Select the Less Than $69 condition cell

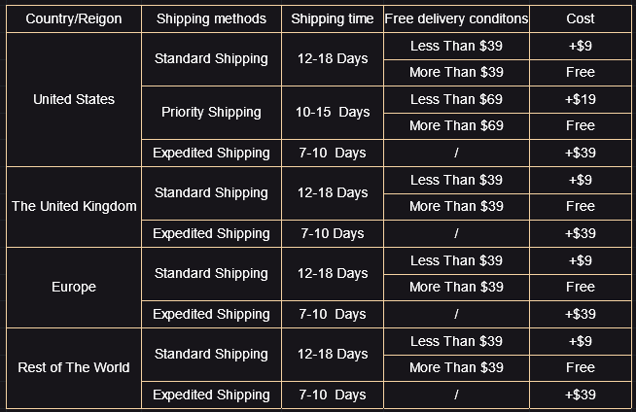456,100
